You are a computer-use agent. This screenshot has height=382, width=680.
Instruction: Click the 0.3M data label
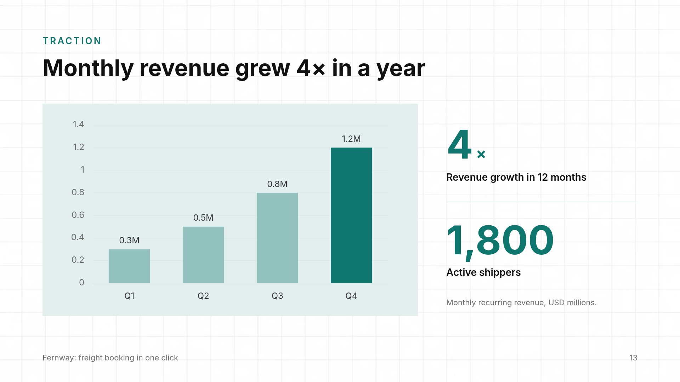[x=129, y=240]
